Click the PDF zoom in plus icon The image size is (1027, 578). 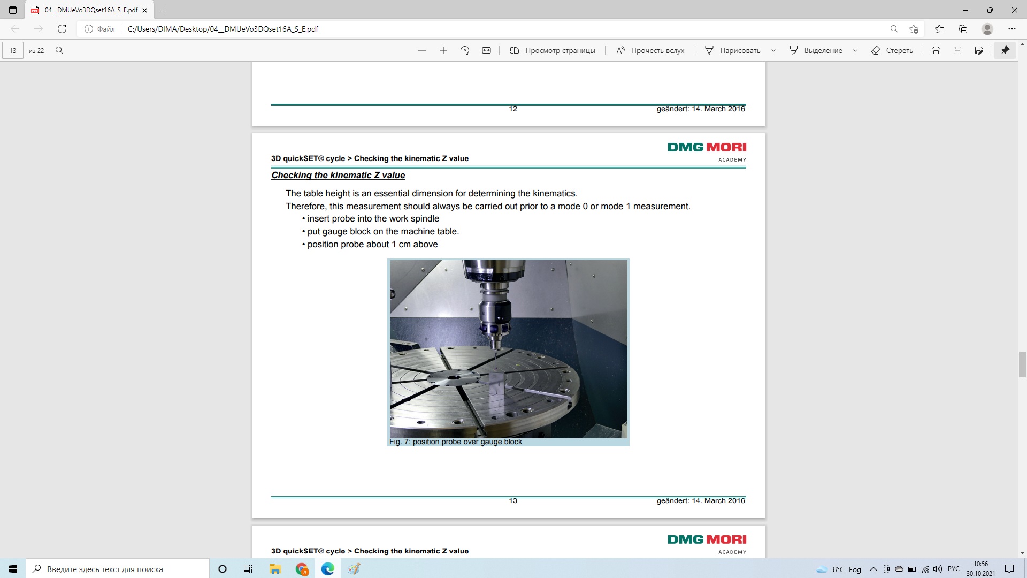coord(443,50)
